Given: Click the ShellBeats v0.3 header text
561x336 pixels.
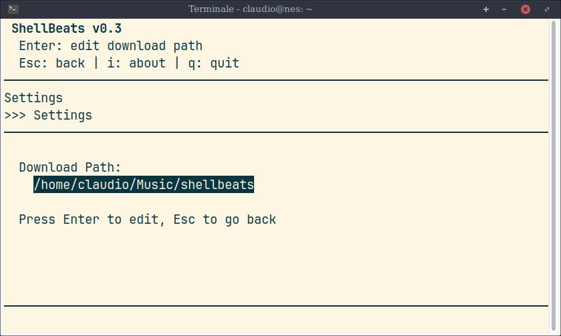Looking at the screenshot, I should (67, 29).
